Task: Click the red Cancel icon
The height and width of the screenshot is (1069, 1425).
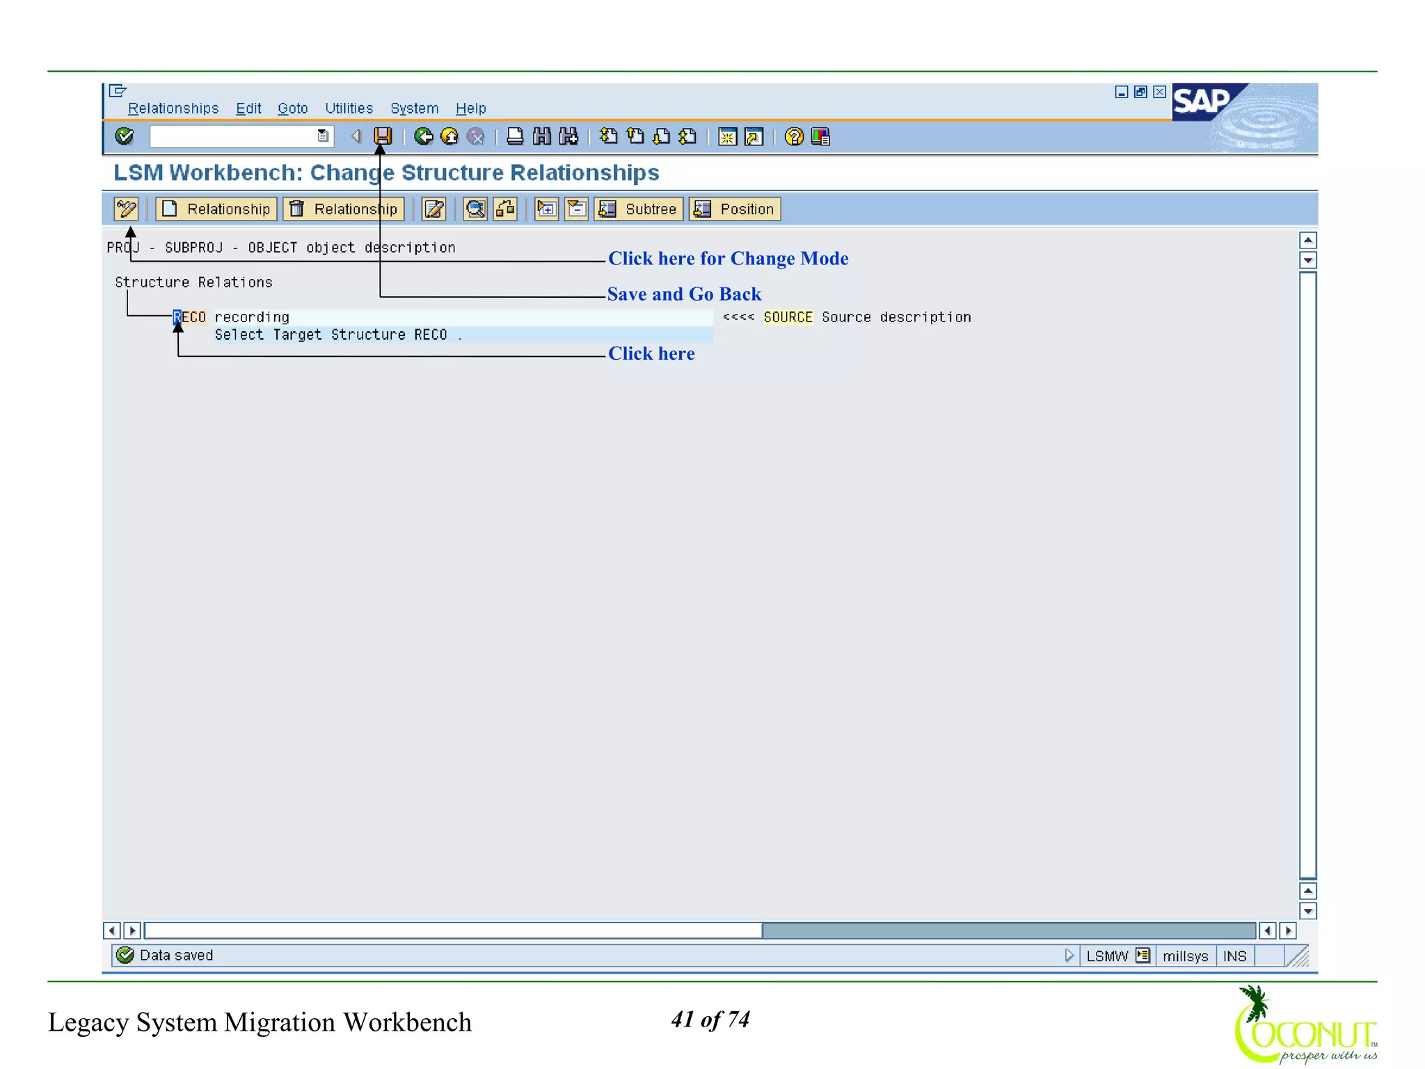Action: point(476,136)
